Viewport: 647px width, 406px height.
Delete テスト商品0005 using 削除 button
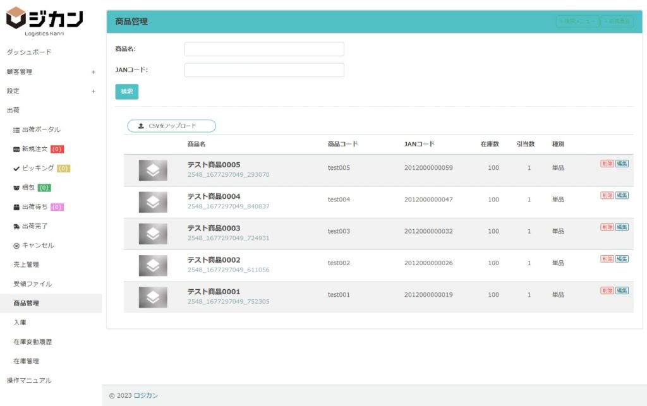click(x=607, y=164)
